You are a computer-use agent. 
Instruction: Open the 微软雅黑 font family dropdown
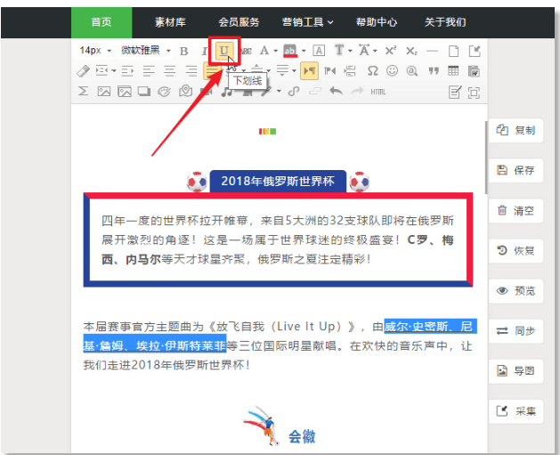[x=145, y=51]
